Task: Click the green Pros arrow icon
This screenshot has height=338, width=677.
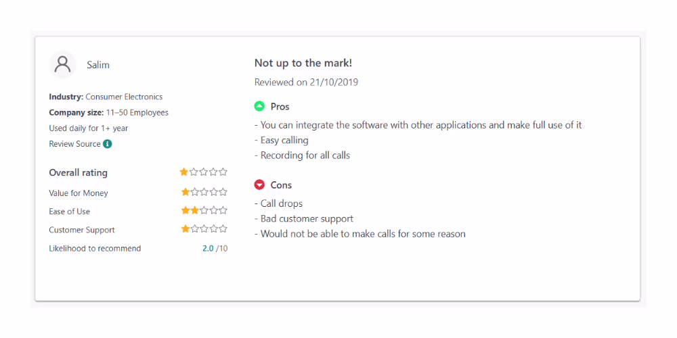Action: 259,106
